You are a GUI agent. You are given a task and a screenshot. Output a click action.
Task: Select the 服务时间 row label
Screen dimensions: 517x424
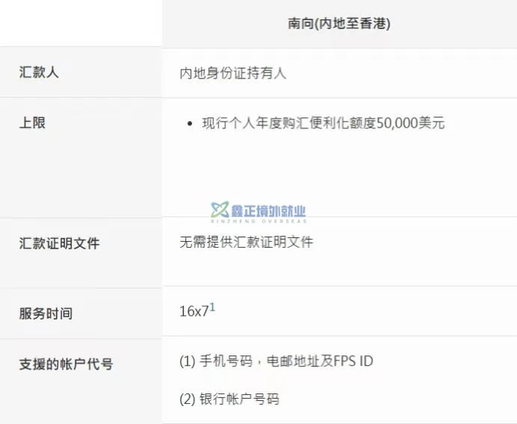pyautogui.click(x=46, y=313)
